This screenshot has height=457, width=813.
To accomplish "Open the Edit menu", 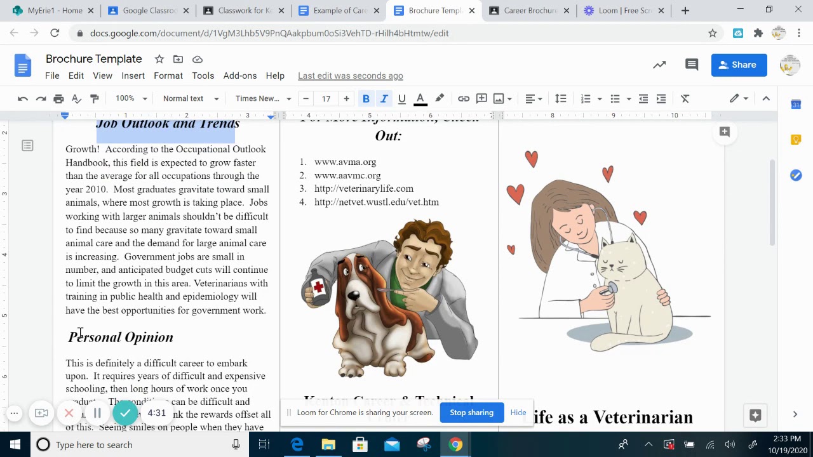I will tap(76, 76).
